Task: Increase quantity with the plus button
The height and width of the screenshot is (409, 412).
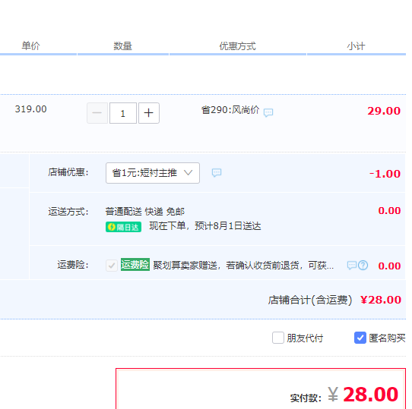Action: coord(149,113)
